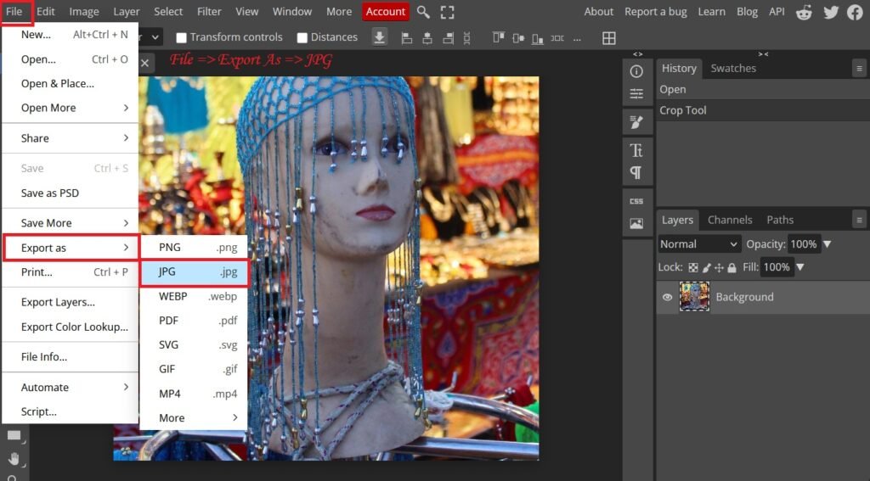Select the Hand tool in the toolbar
870x481 pixels.
coord(14,458)
